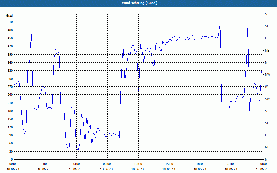277x173 pixels.
Task: Click the 150 y-axis label
Action: tap(10, 119)
